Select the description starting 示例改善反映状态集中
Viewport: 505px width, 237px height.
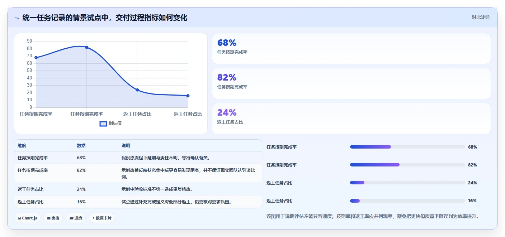188,174
